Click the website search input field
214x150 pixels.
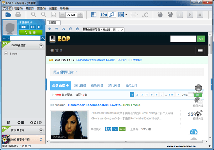pyautogui.click(x=183, y=39)
